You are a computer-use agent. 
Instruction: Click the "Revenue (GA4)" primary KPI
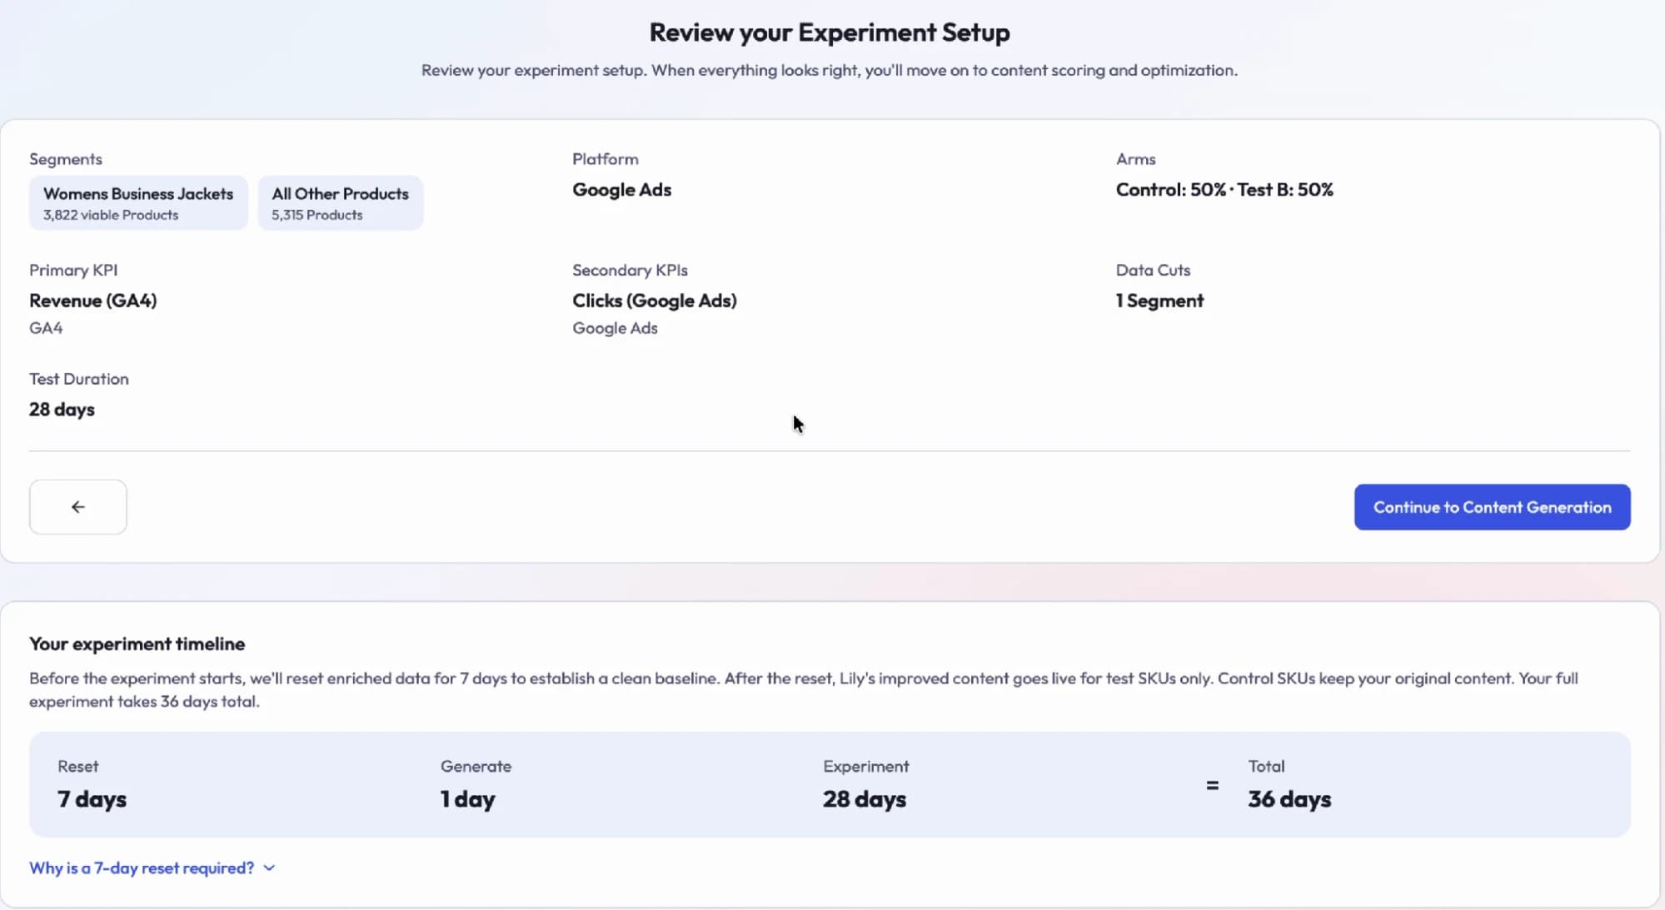pyautogui.click(x=92, y=301)
